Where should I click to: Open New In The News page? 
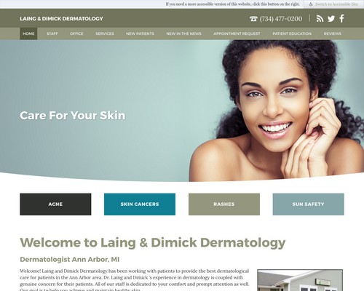coord(183,33)
